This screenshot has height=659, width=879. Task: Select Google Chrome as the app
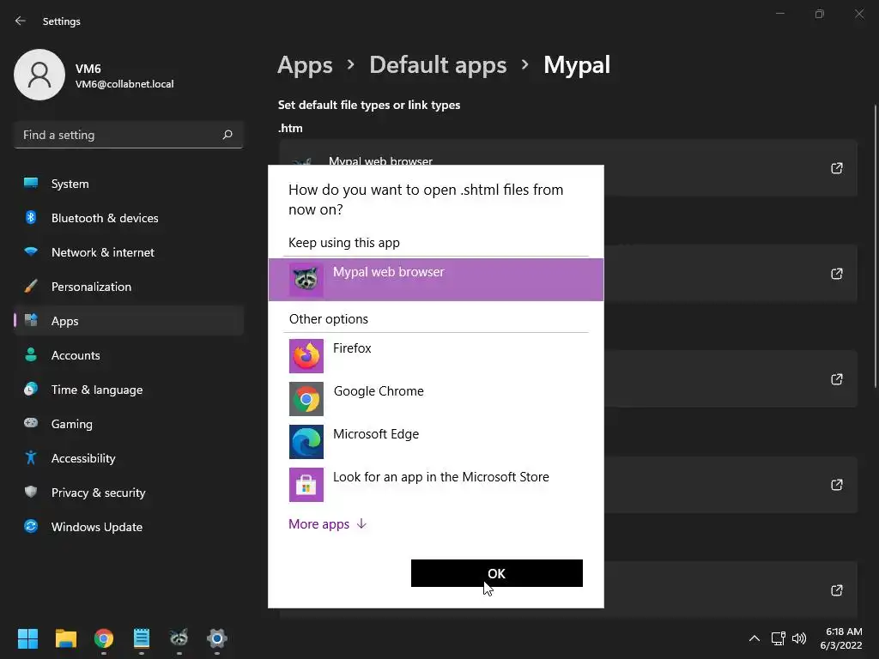[435, 398]
